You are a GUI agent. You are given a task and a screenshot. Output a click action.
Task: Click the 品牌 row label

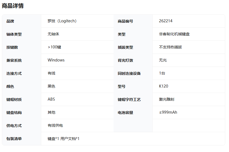coord(10,21)
